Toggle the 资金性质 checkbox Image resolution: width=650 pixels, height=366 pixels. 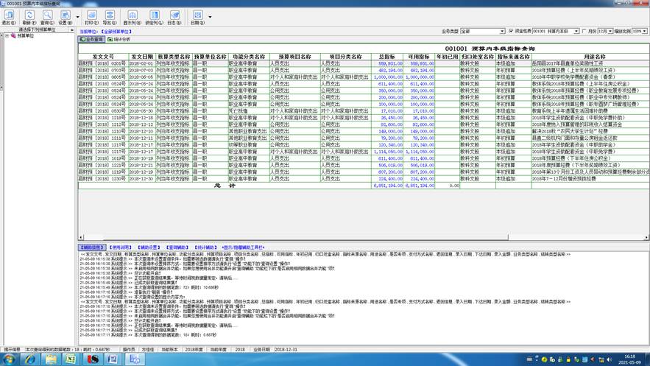(511, 31)
